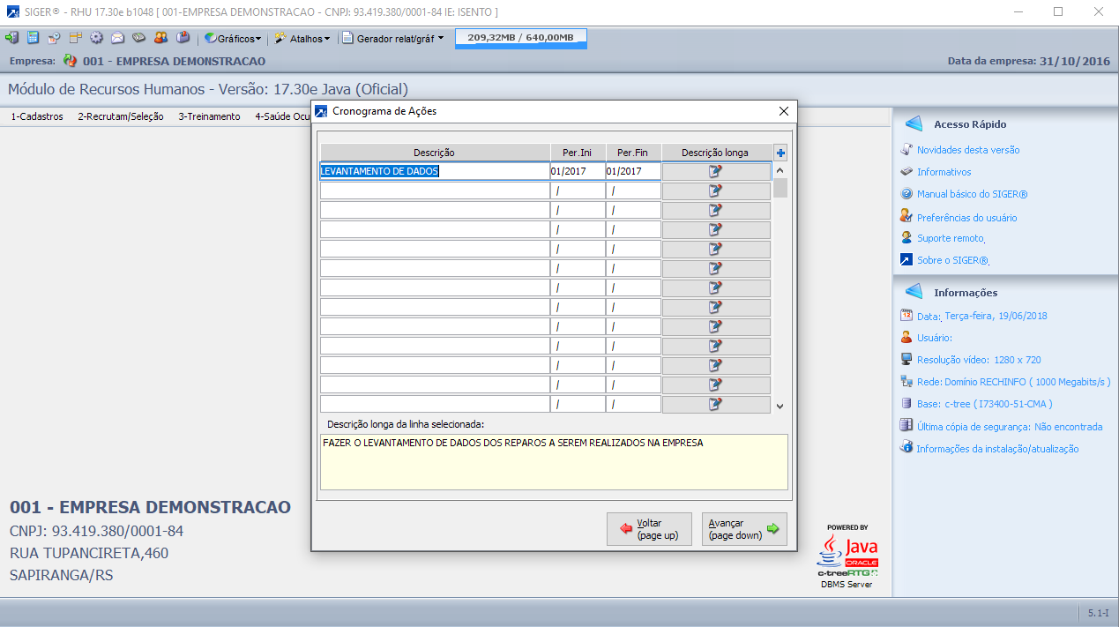The width and height of the screenshot is (1119, 627).
Task: Click the toolbar icon between calculator and notes
Action: [x=54, y=38]
